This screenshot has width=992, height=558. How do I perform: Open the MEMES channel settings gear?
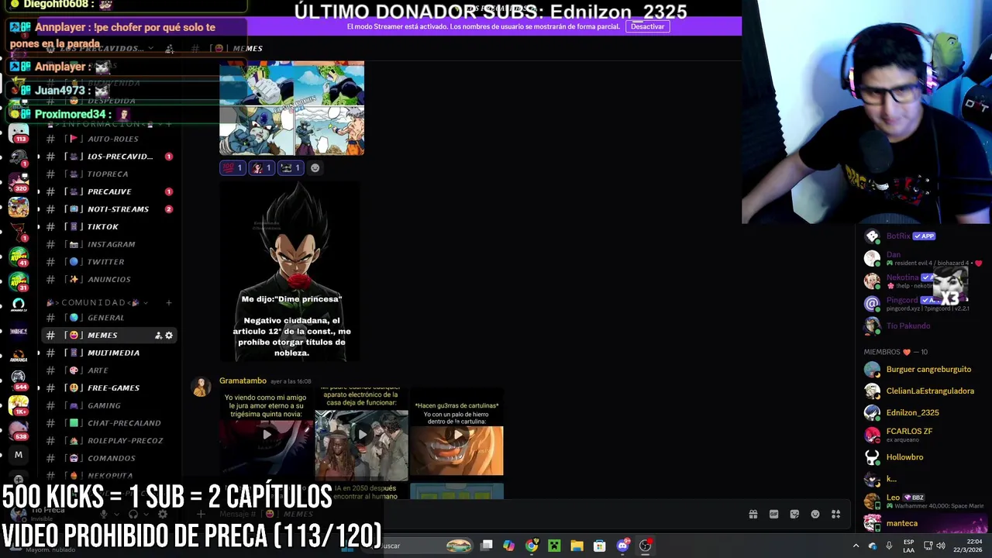pos(169,336)
